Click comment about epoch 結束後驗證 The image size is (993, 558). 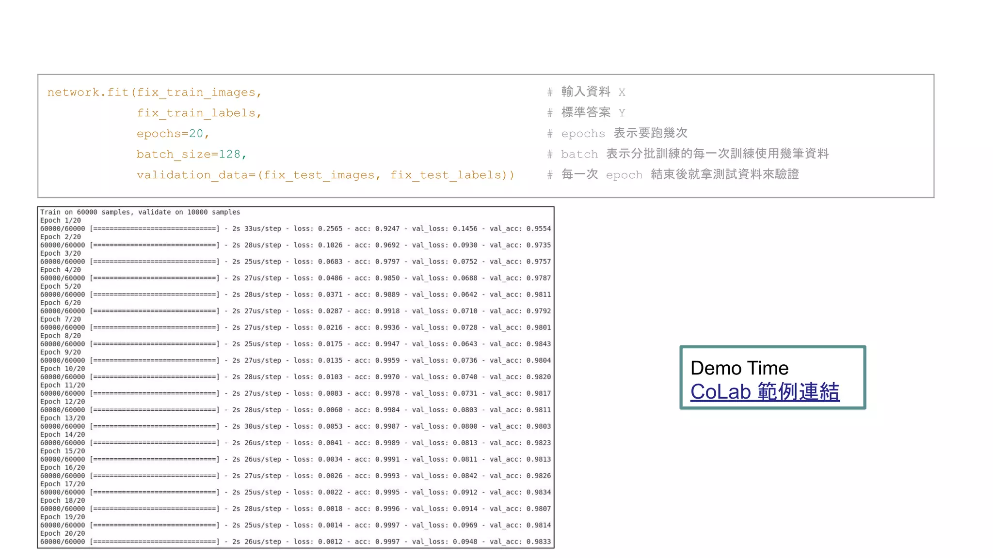coord(673,174)
